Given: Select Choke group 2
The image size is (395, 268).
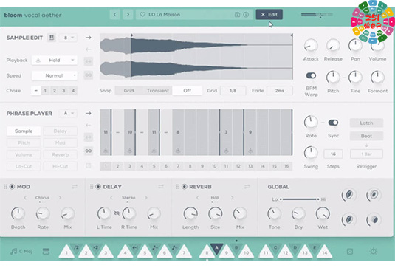Looking at the screenshot, I should click(x=55, y=90).
